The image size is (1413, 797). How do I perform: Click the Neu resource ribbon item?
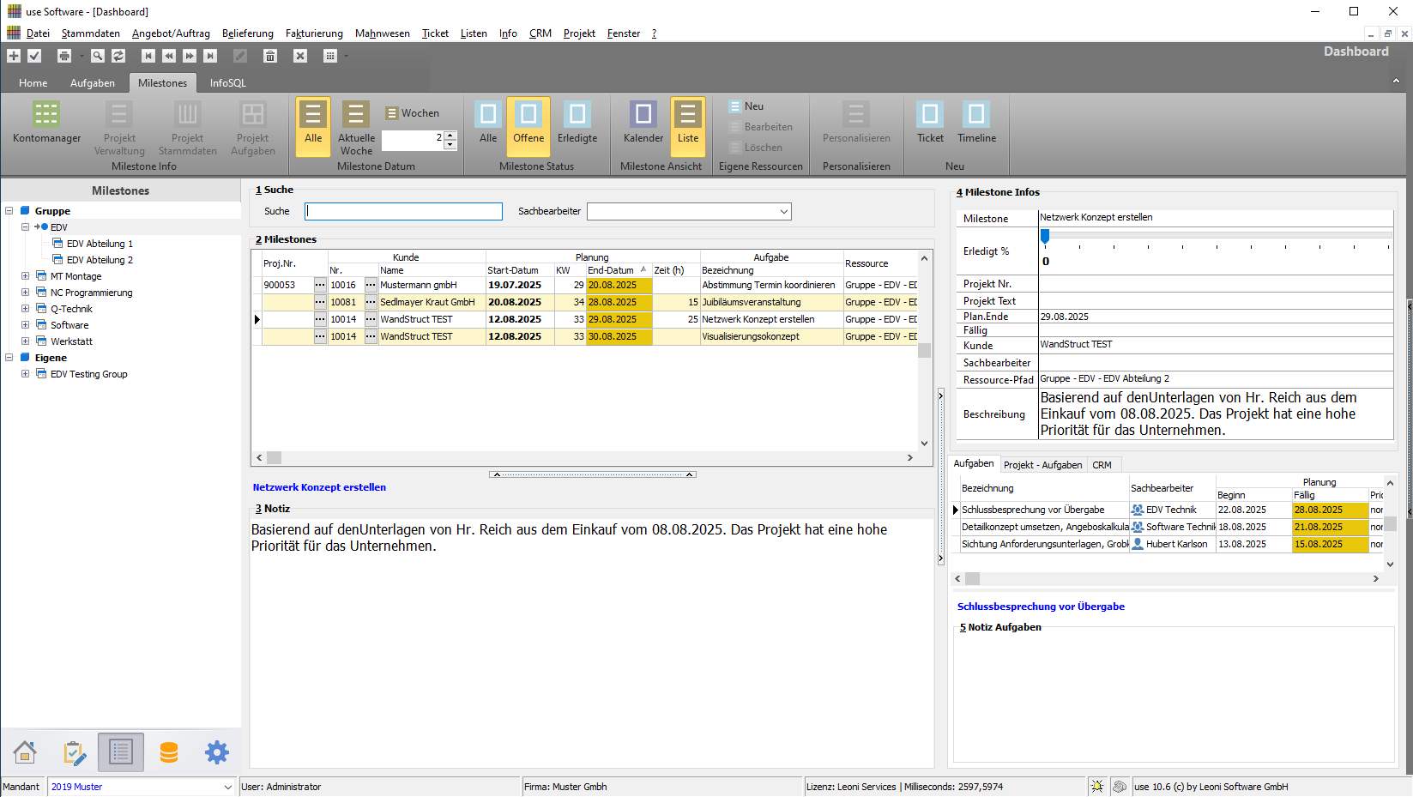[x=746, y=106]
